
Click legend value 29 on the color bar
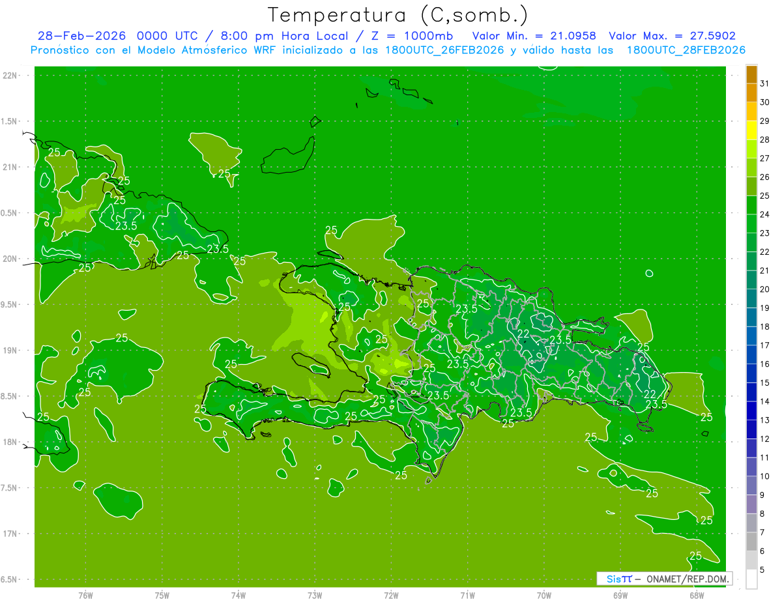click(764, 121)
